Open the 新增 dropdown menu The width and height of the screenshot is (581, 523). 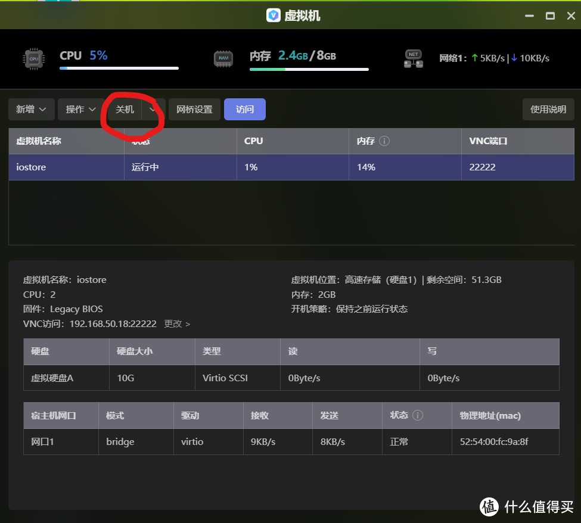tap(32, 110)
